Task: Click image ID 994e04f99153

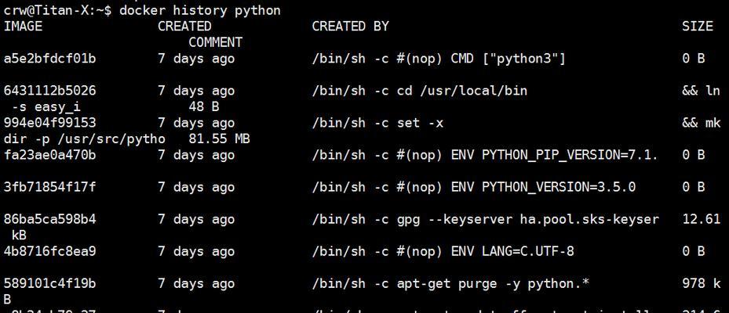Action: 49,123
